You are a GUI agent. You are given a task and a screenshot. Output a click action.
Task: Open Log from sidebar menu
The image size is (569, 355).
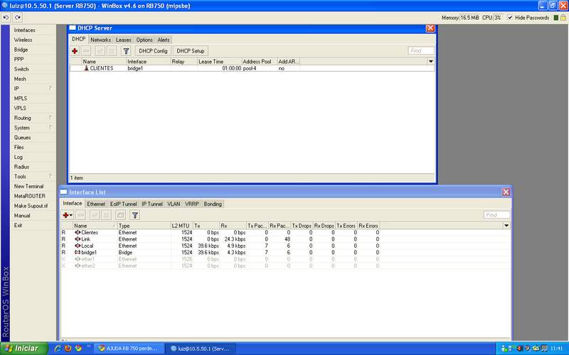click(x=18, y=157)
